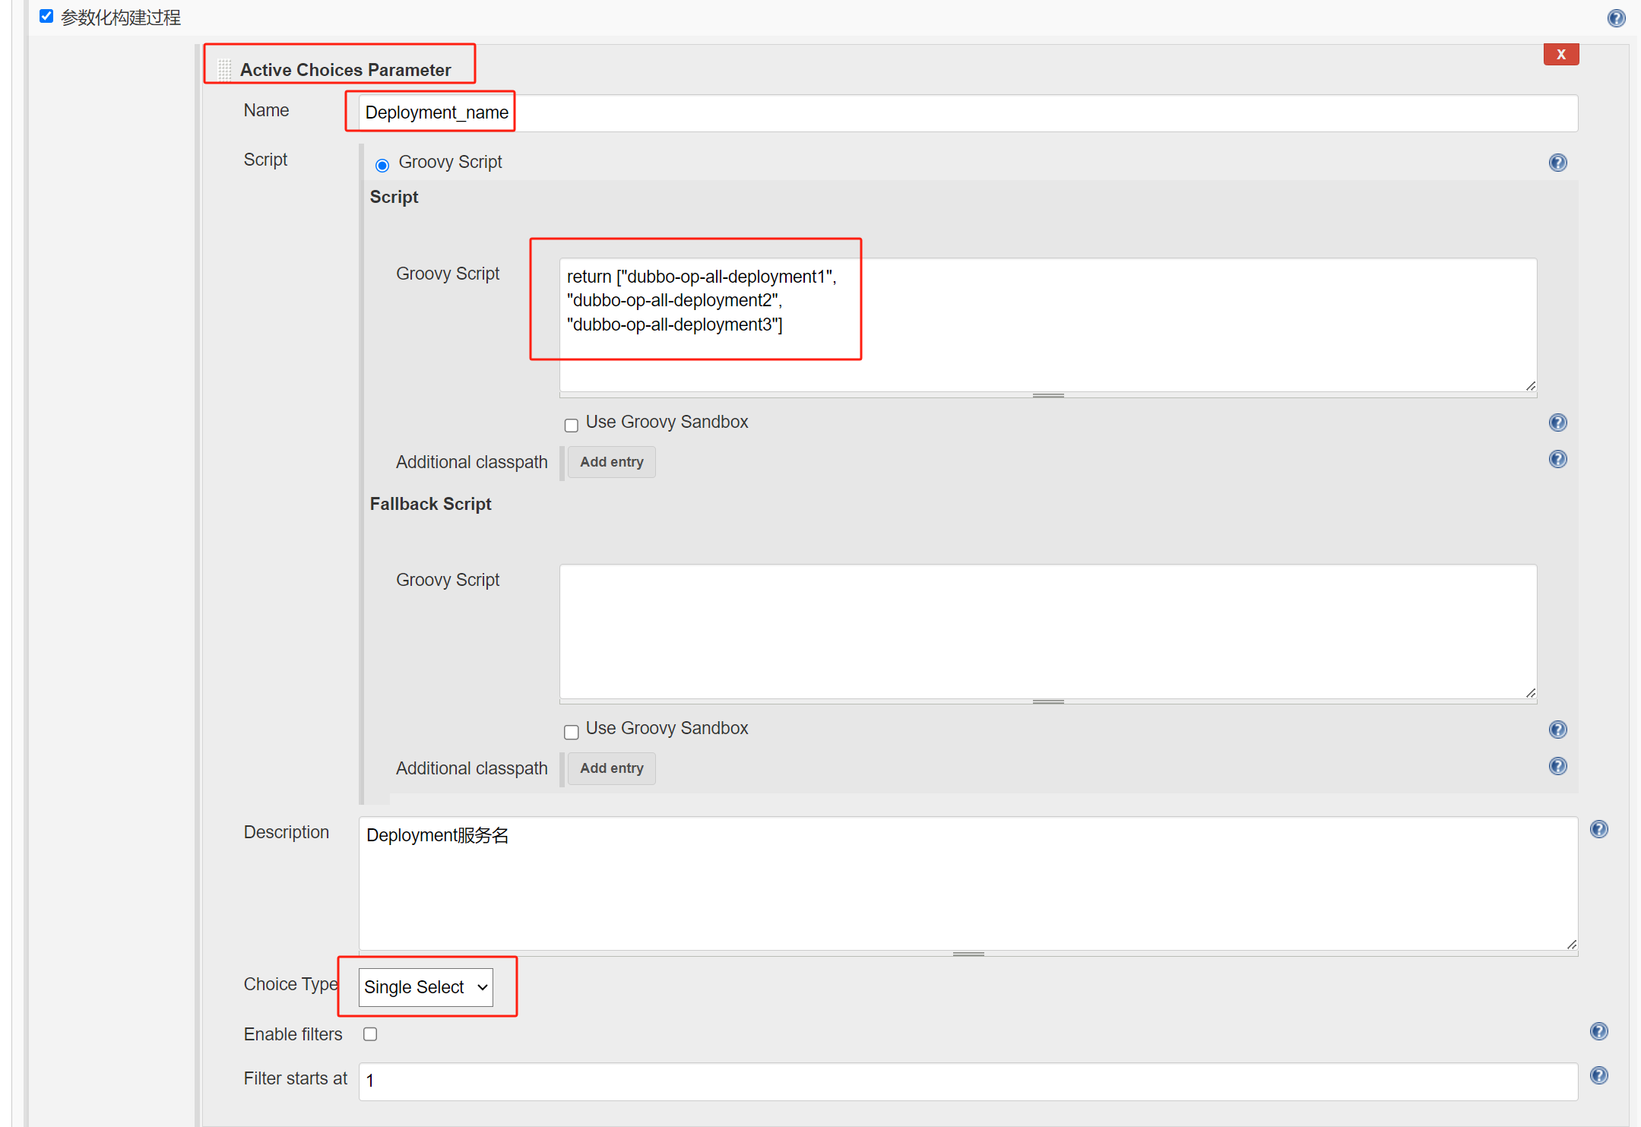Viewport: 1641px width, 1127px height.
Task: Uncheck the 参数化构建过程 checkbox
Action: 46,16
